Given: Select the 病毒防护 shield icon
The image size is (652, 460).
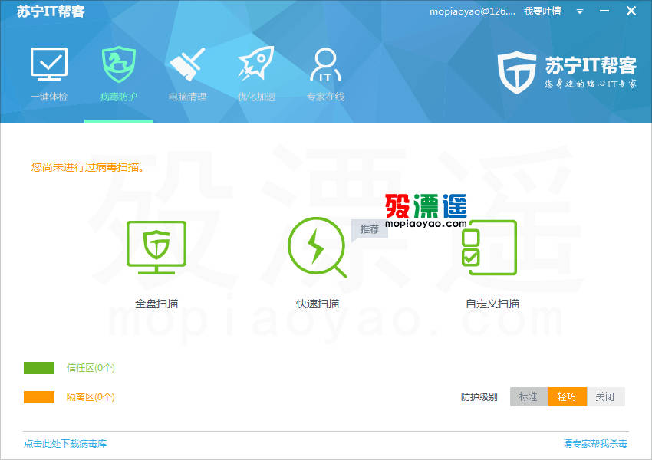Looking at the screenshot, I should (x=118, y=64).
